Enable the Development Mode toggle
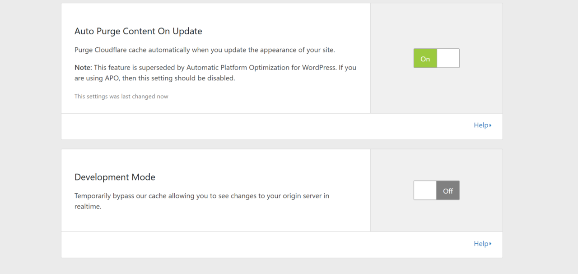The width and height of the screenshot is (578, 274). click(436, 191)
